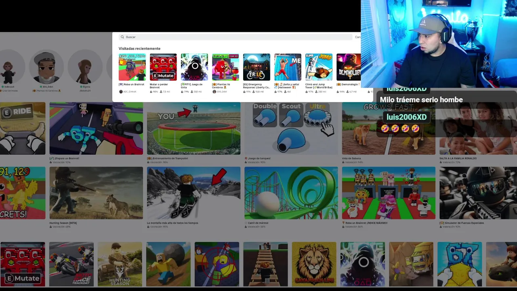Open Simulador de Fuerzas Especiales card
Image resolution: width=517 pixels, height=291 pixels.
click(478, 193)
